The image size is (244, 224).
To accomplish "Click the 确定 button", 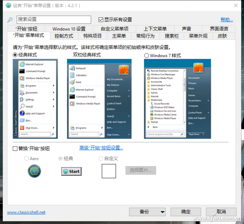I will [x=186, y=212].
